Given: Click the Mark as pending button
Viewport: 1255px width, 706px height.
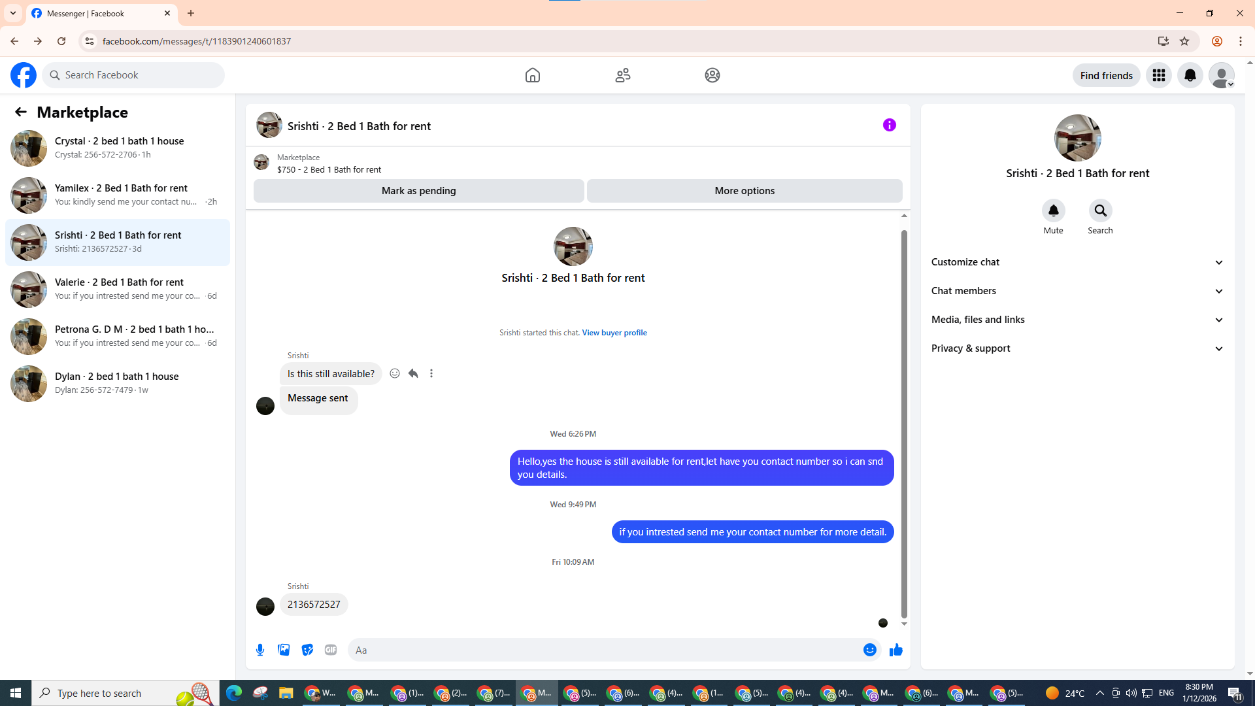Looking at the screenshot, I should [418, 191].
